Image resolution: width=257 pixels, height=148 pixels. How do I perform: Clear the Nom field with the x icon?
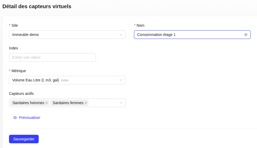tap(246, 35)
